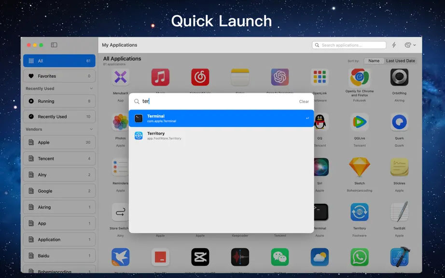445x278 pixels.
Task: Click the Weather app icon
Action: tap(320, 257)
